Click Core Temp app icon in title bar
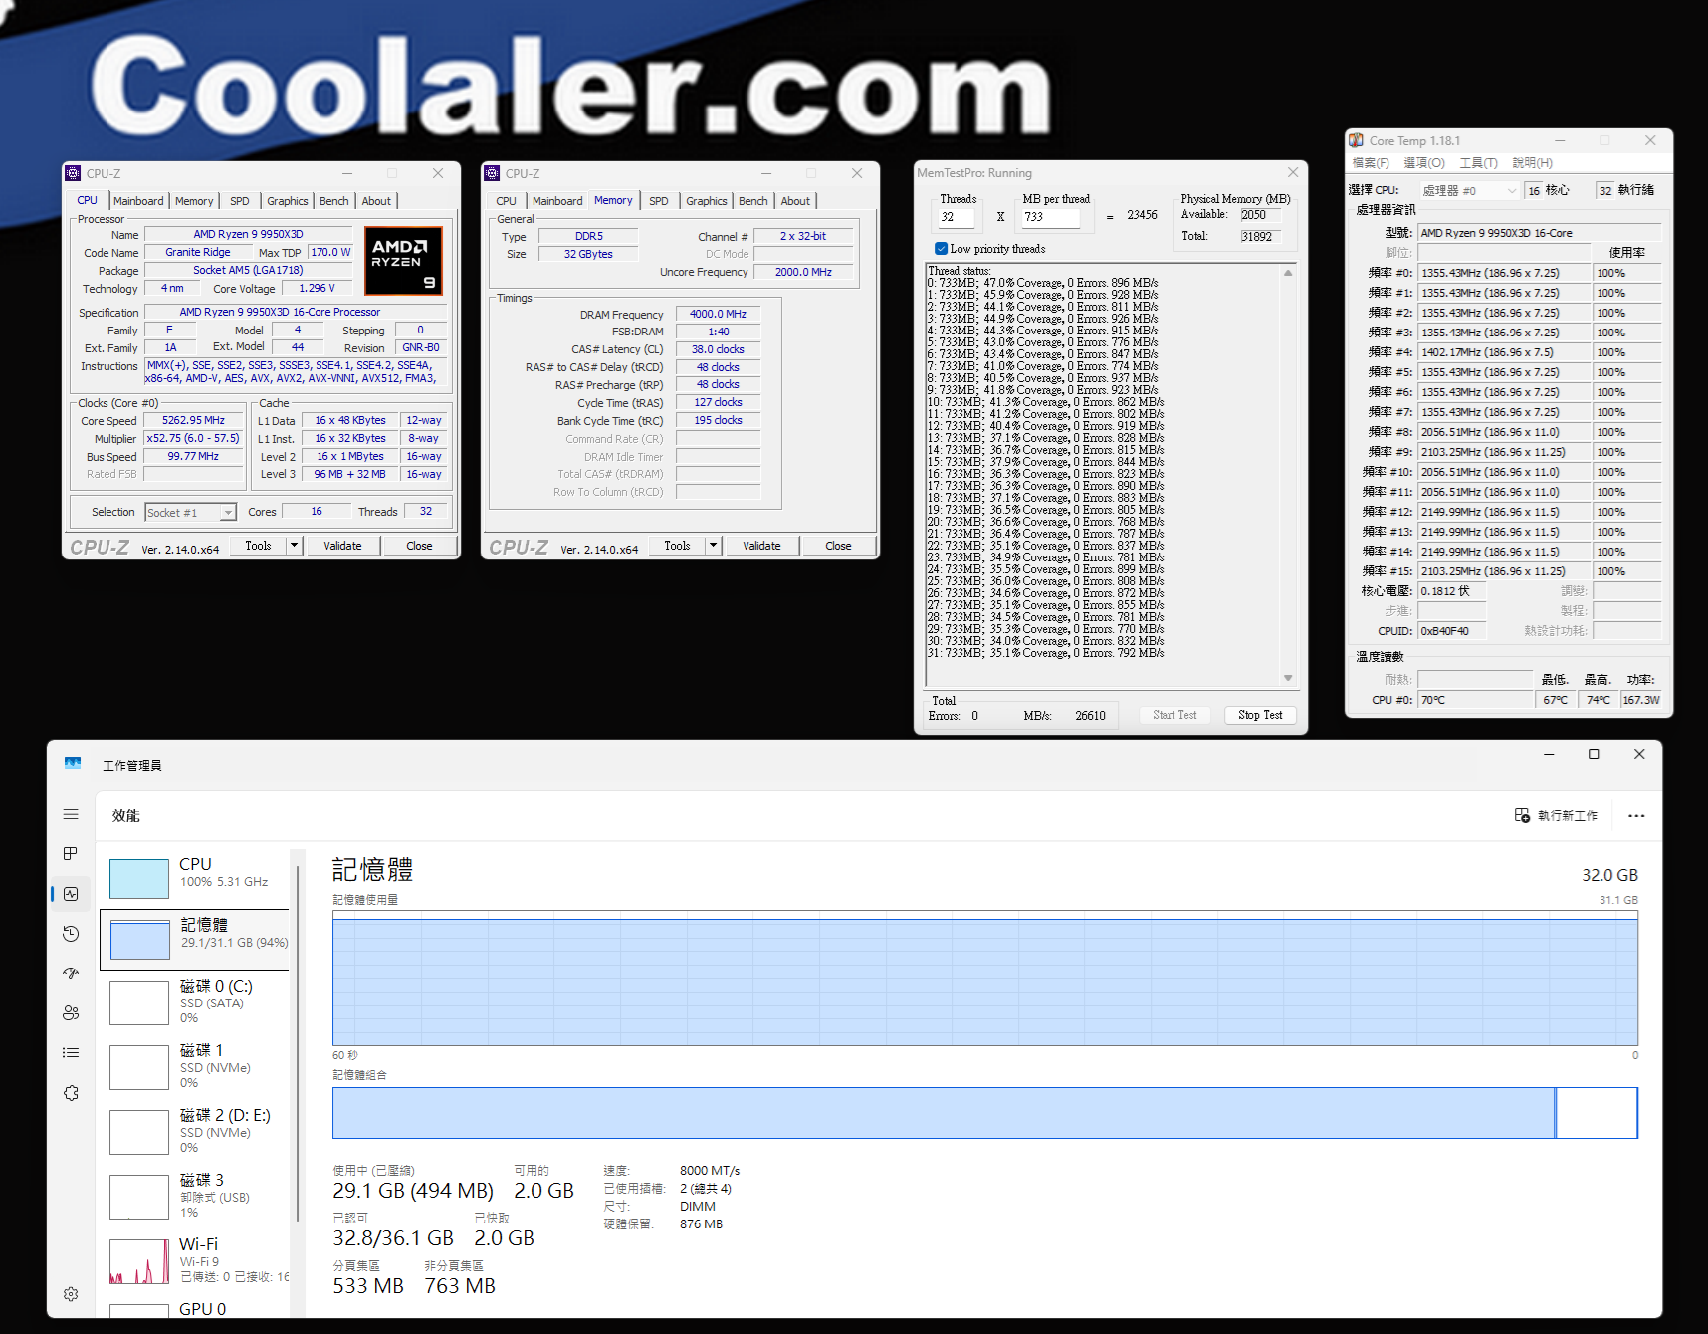Image resolution: width=1708 pixels, height=1334 pixels. (1356, 140)
